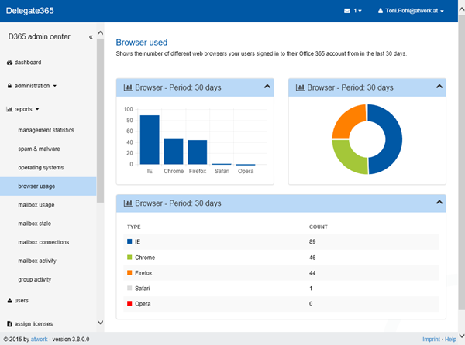Click the IE bar in bar chart
The image size is (465, 345).
point(150,140)
